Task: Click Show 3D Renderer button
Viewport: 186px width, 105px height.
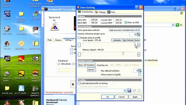Action: tap(87, 65)
